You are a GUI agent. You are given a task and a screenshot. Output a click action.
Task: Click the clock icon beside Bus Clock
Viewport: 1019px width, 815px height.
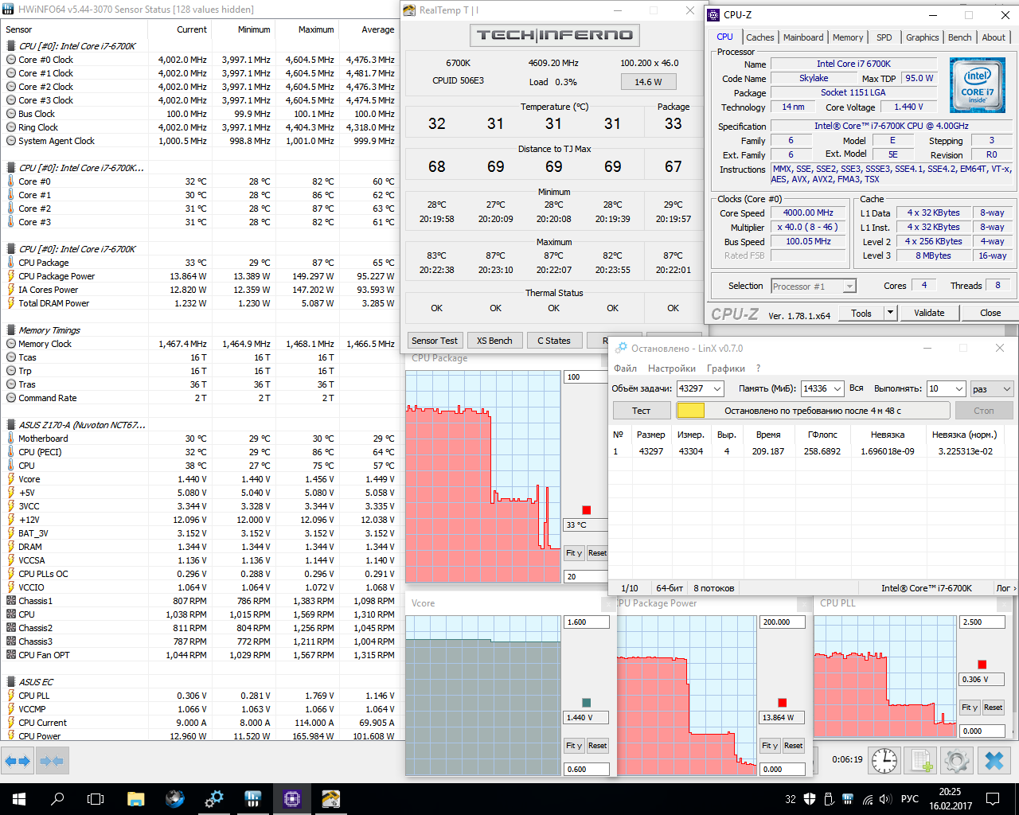click(x=11, y=114)
